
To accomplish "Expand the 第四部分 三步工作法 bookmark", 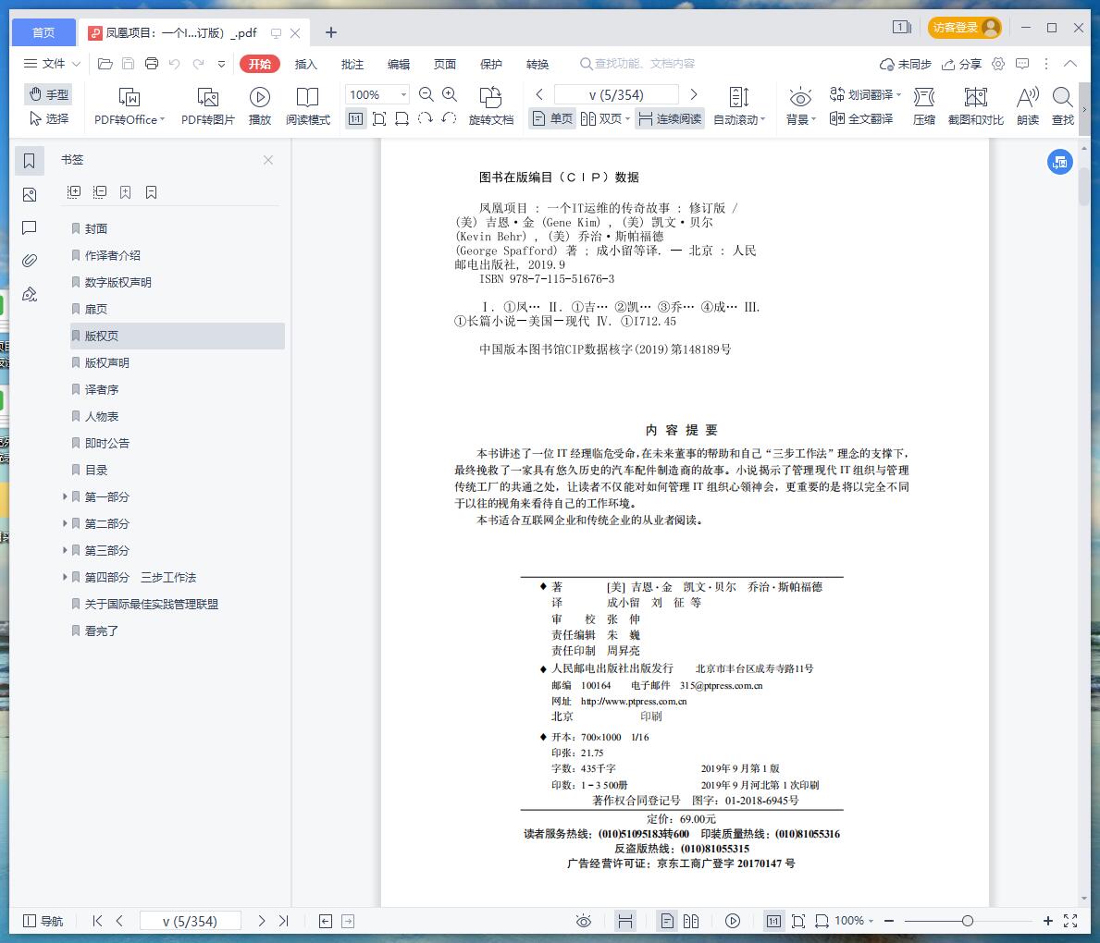I will 65,576.
